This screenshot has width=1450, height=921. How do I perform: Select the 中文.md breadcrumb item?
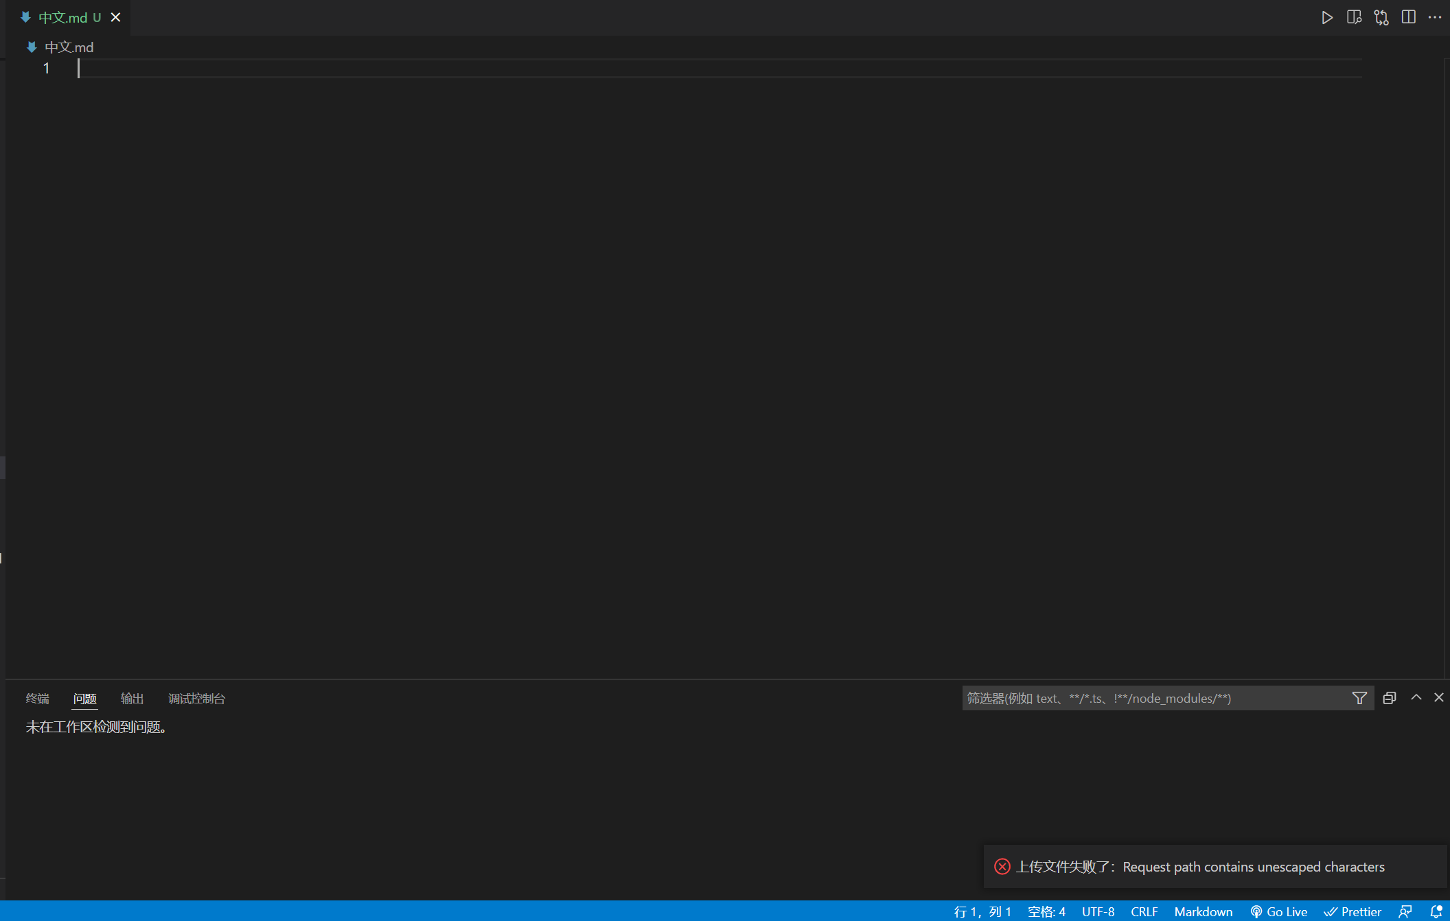69,47
